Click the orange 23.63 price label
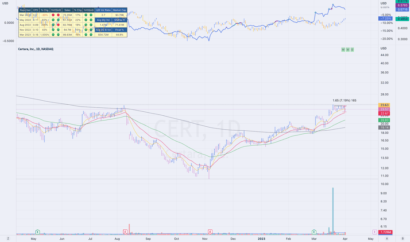The width and height of the screenshot is (410, 242). [x=384, y=105]
